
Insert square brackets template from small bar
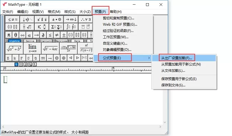pos(77,35)
